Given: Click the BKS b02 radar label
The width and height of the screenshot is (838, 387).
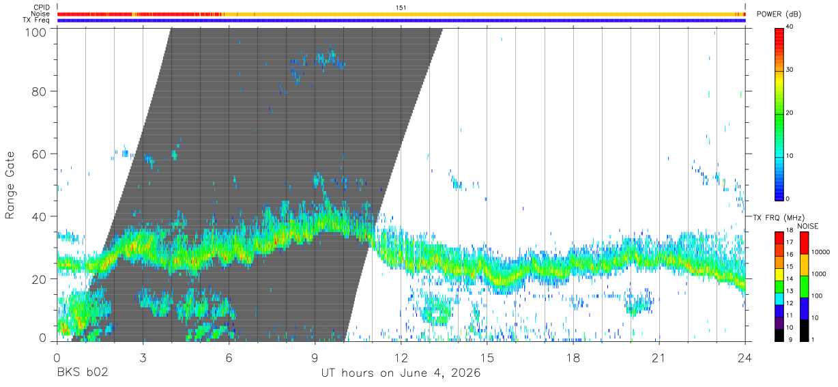Looking at the screenshot, I should (x=82, y=373).
